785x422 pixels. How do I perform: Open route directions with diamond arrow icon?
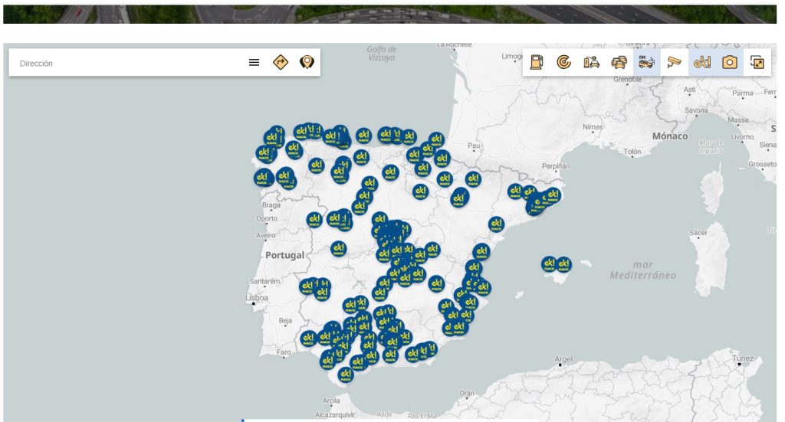click(x=281, y=62)
